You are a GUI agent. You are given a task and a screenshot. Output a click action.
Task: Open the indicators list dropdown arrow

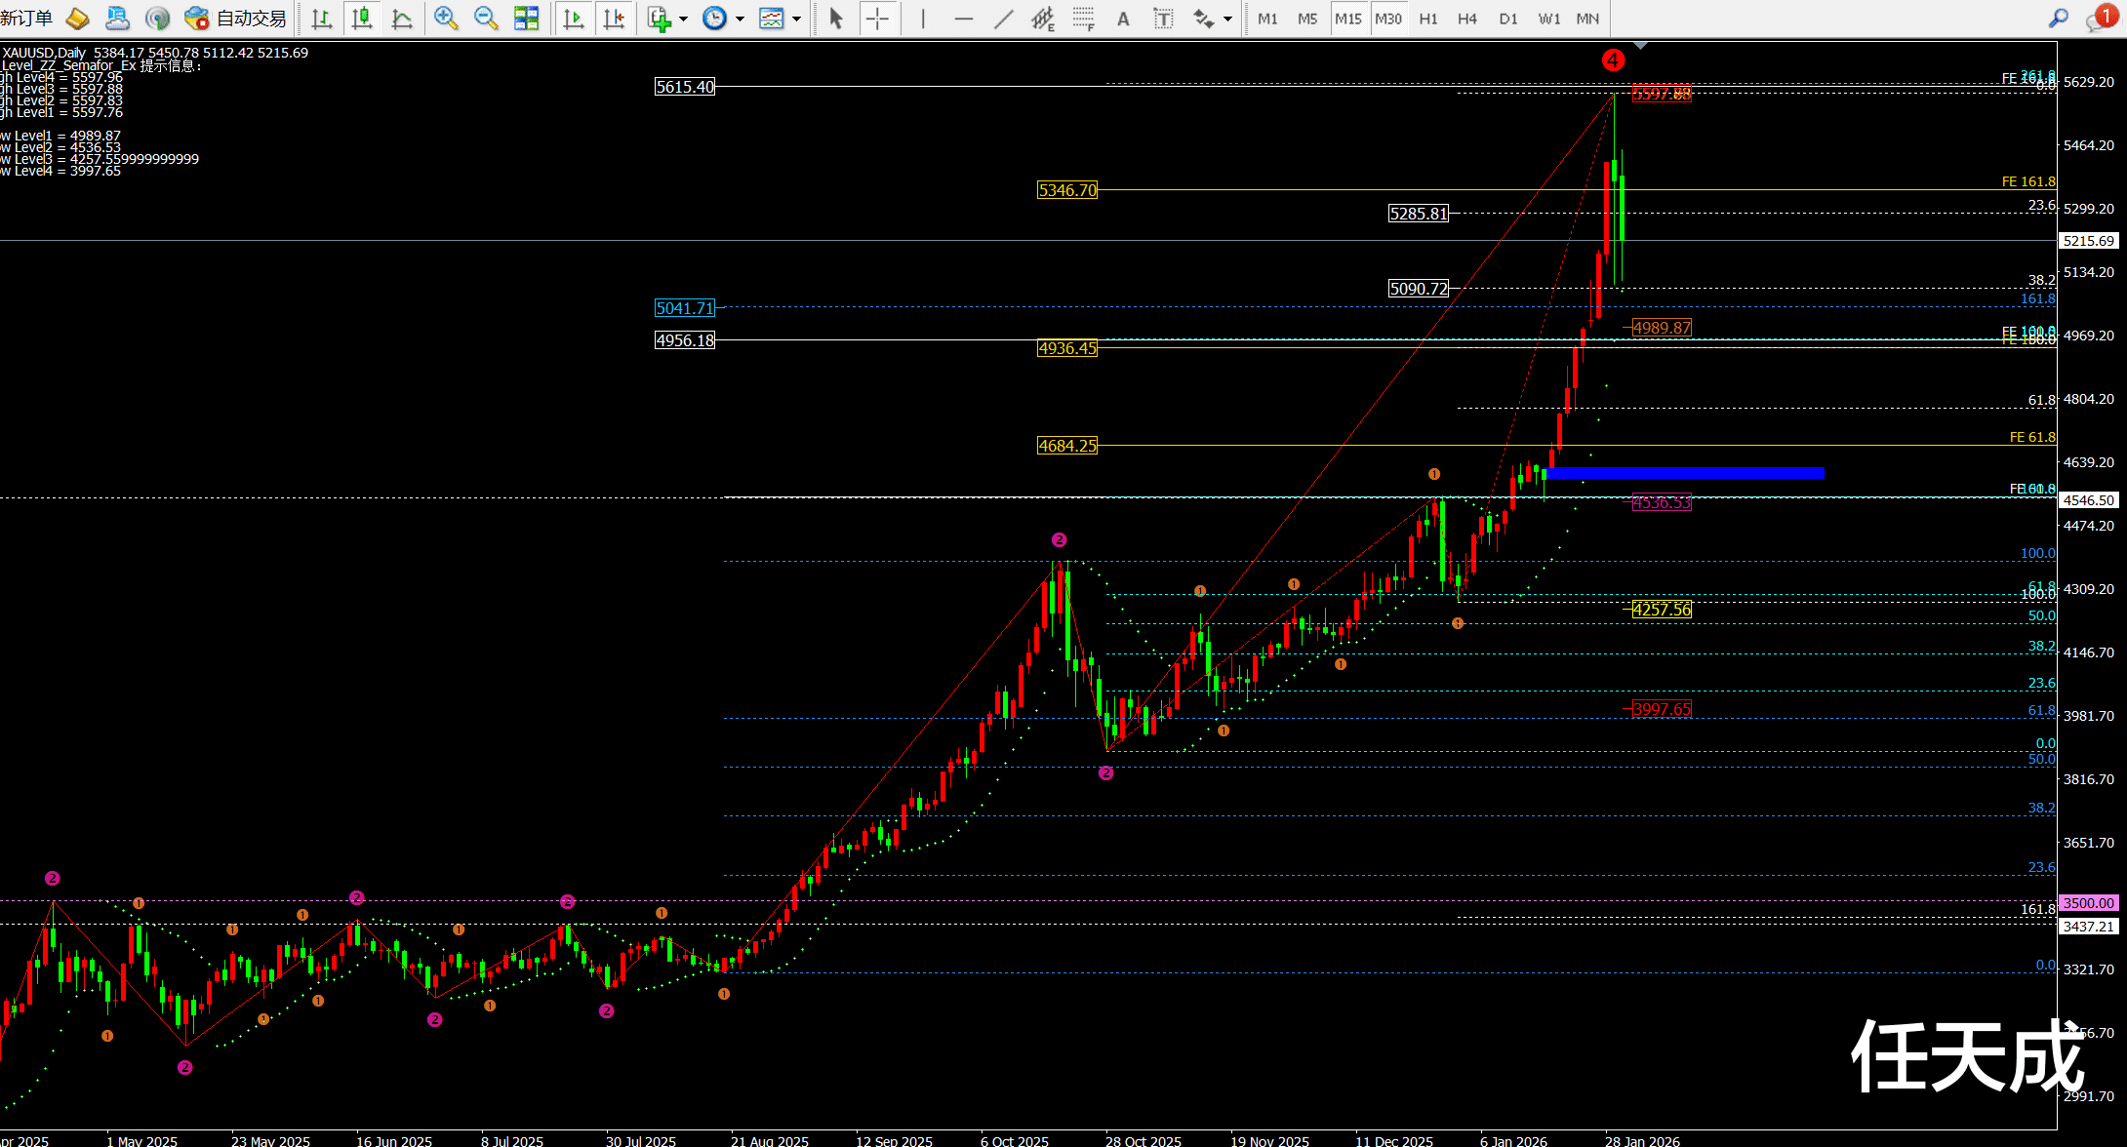click(683, 18)
